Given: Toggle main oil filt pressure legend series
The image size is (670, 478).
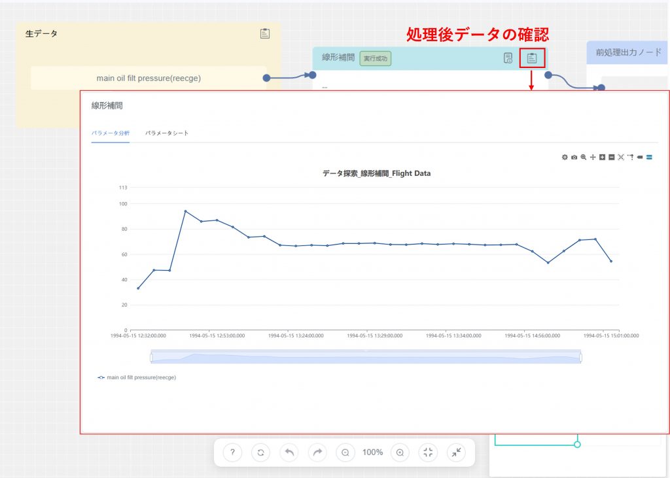Looking at the screenshot, I should click(137, 377).
